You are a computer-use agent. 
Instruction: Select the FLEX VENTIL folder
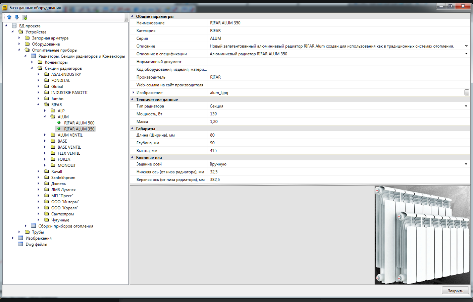pos(69,153)
